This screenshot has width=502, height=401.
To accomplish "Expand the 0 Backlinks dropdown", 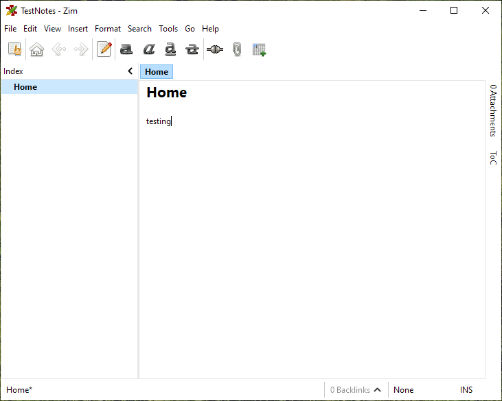I will (355, 390).
